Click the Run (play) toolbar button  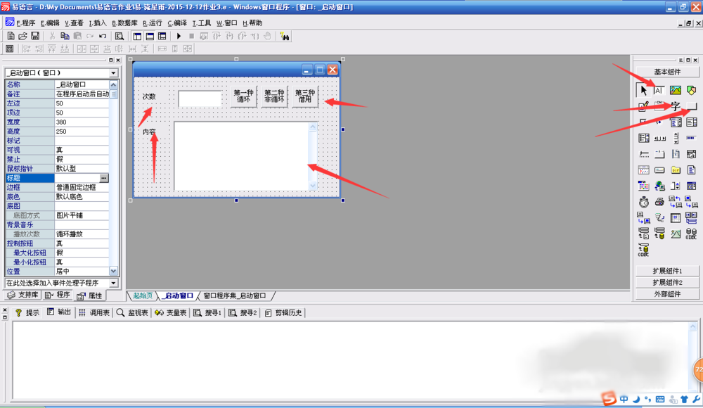179,36
